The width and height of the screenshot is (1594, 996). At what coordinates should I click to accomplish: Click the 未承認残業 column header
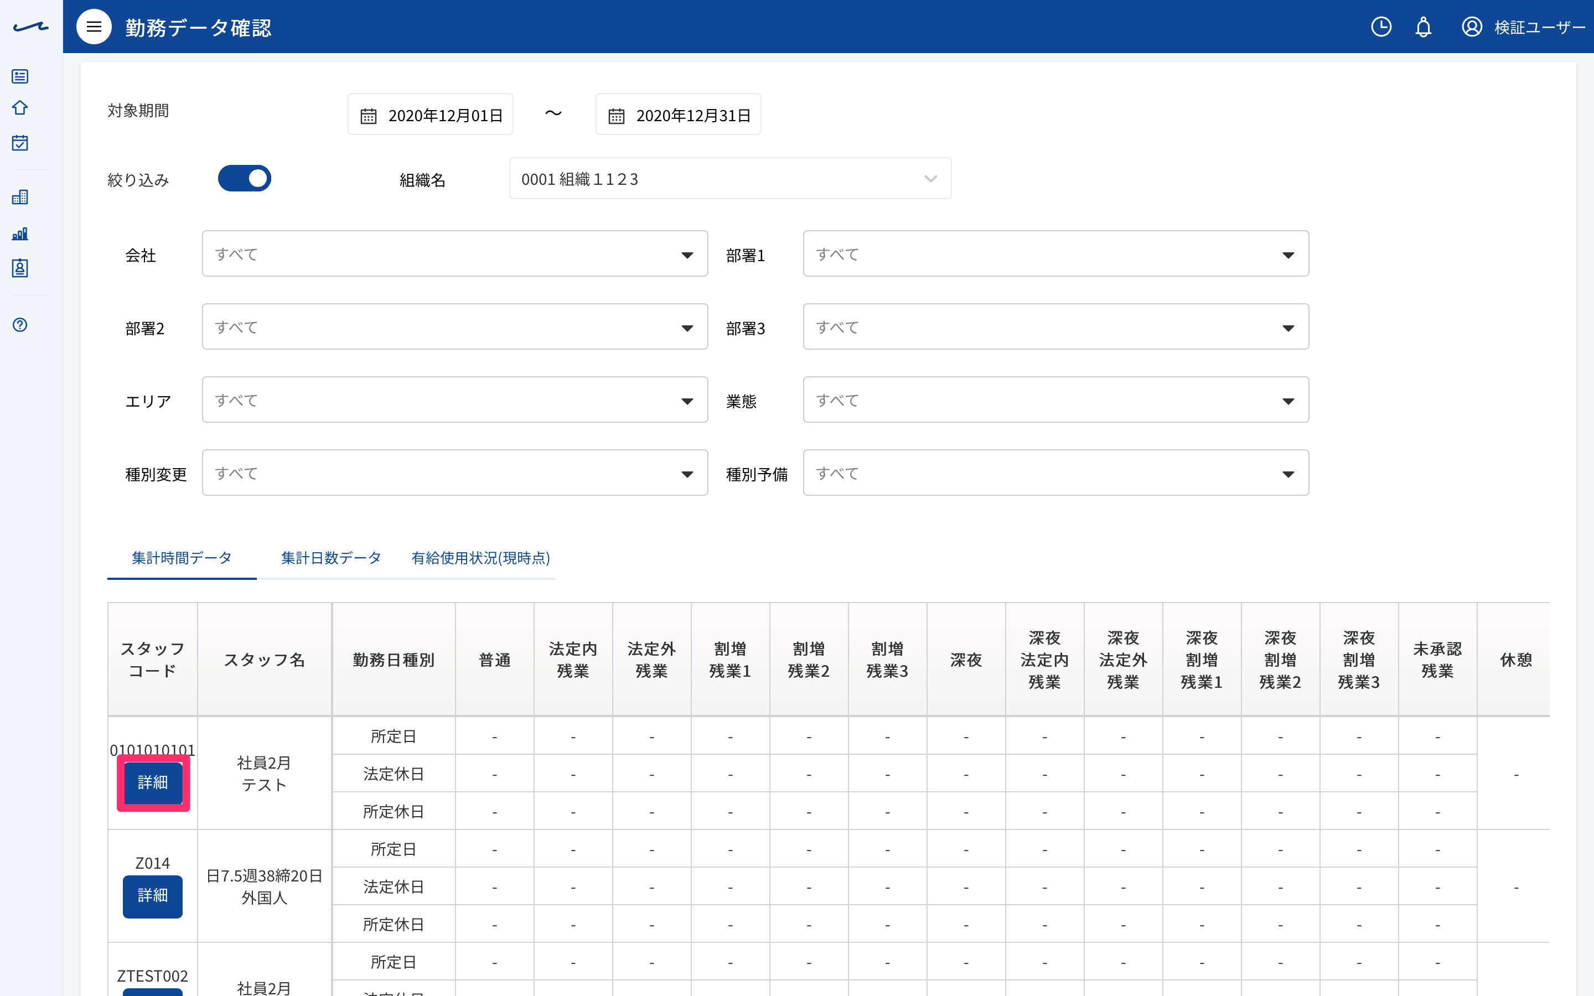[x=1438, y=660]
